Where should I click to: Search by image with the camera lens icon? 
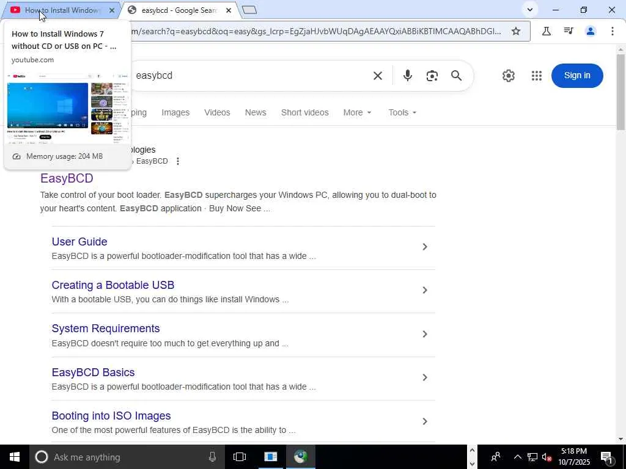[432, 75]
